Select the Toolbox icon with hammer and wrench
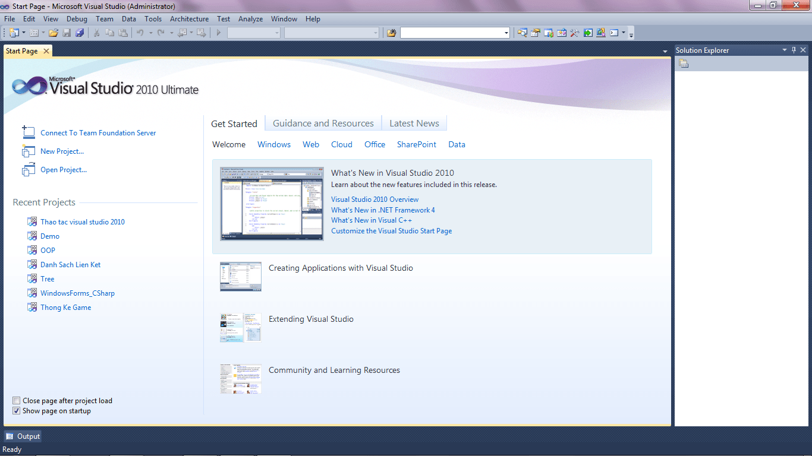This screenshot has width=812, height=456. [x=575, y=33]
